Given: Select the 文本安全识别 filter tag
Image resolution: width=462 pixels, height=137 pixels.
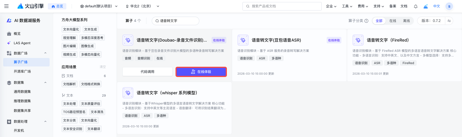Looking at the screenshot, I should click(x=73, y=129).
